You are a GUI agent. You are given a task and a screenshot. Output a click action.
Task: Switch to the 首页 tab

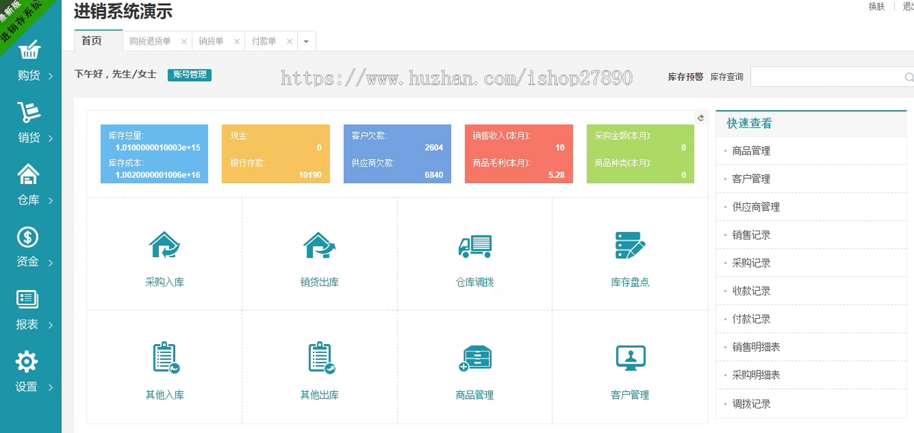click(x=91, y=41)
